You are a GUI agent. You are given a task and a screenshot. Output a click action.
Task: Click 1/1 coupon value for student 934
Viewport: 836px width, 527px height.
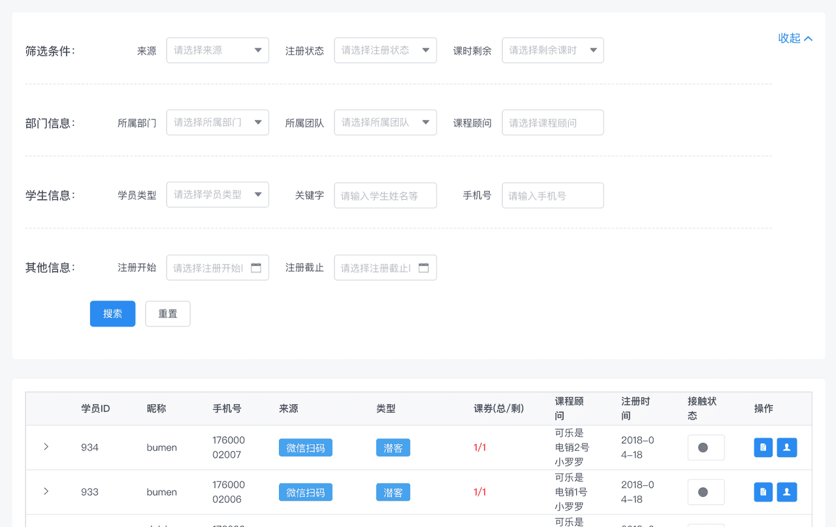coord(480,447)
